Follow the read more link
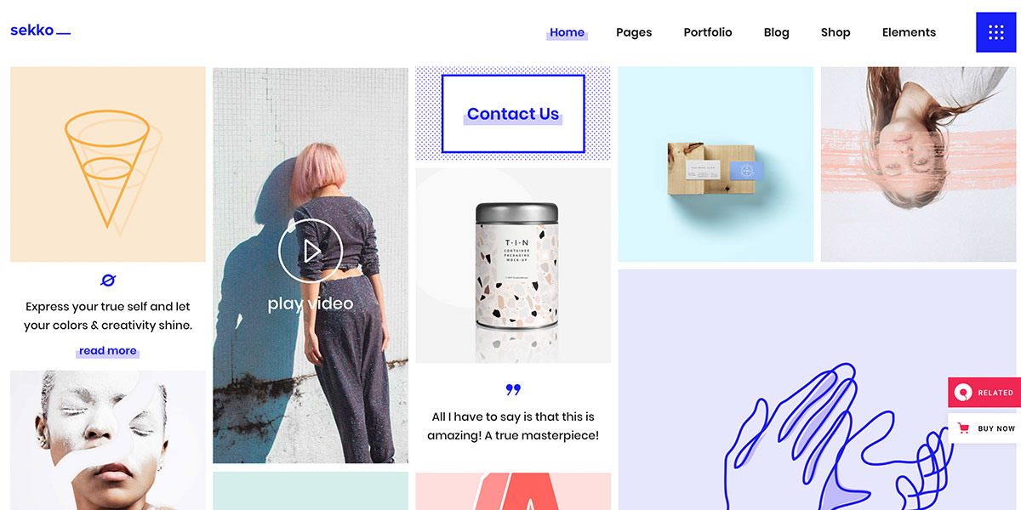The width and height of the screenshot is (1021, 510). coord(108,351)
